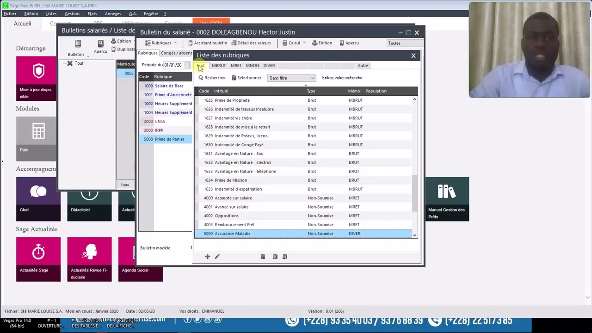Click the Edition printer icon in bulletin toolbar
Screen dimensions: 592x333
315,43
